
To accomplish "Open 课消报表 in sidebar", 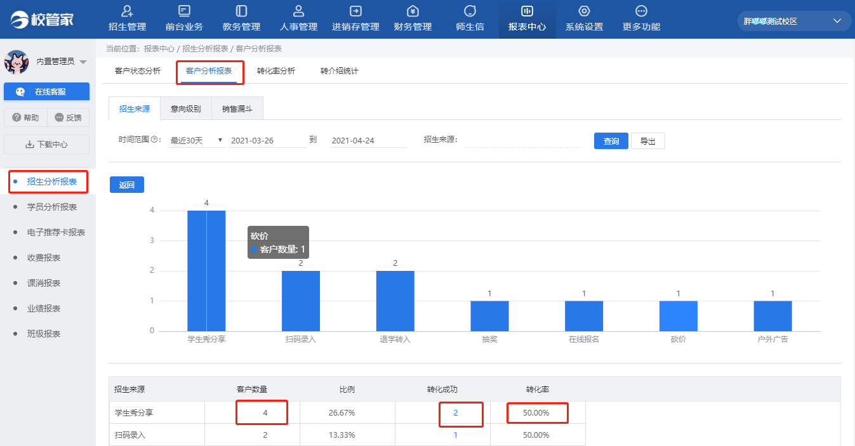I will tap(44, 283).
